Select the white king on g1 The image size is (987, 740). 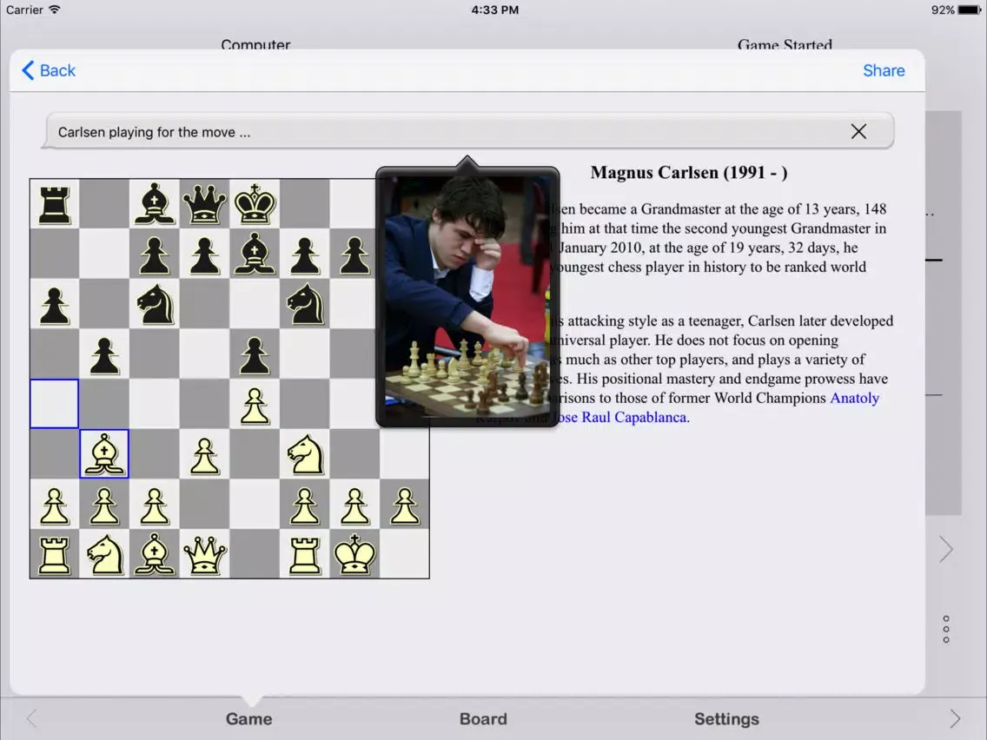pos(354,554)
